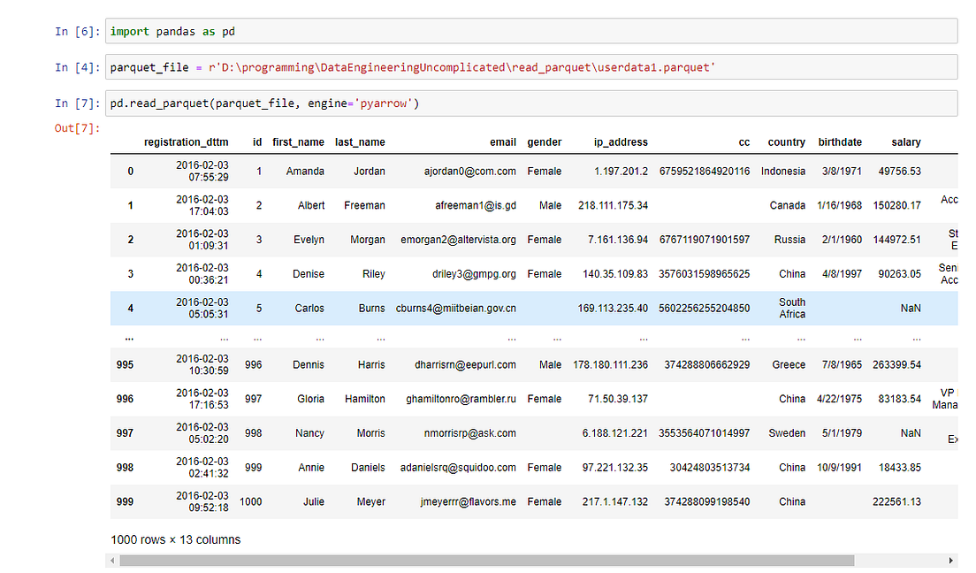Click the NaN salary cell for Nancy Morris
The height and width of the screenshot is (573, 976).
910,433
